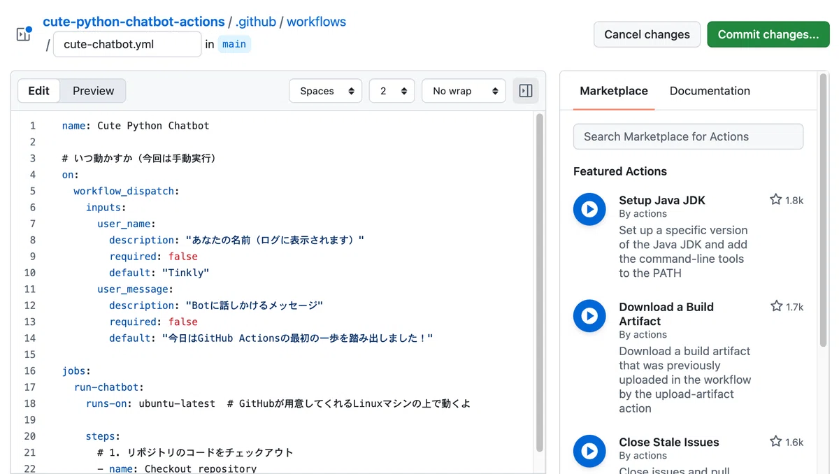839x474 pixels.
Task: Focus the Search Marketplace for Actions field
Action: coord(688,136)
